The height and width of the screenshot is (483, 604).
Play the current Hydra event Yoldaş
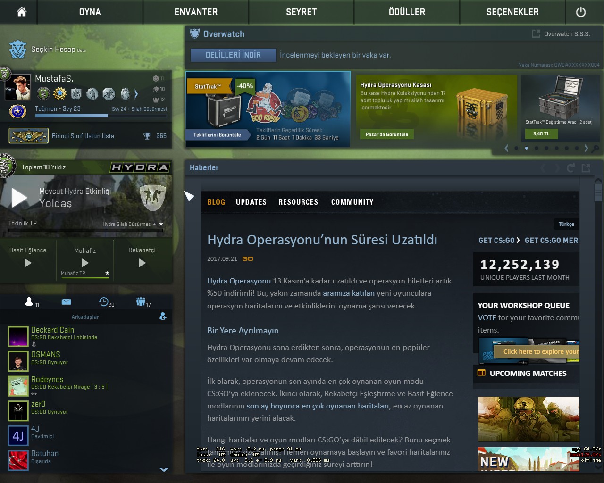[19, 198]
